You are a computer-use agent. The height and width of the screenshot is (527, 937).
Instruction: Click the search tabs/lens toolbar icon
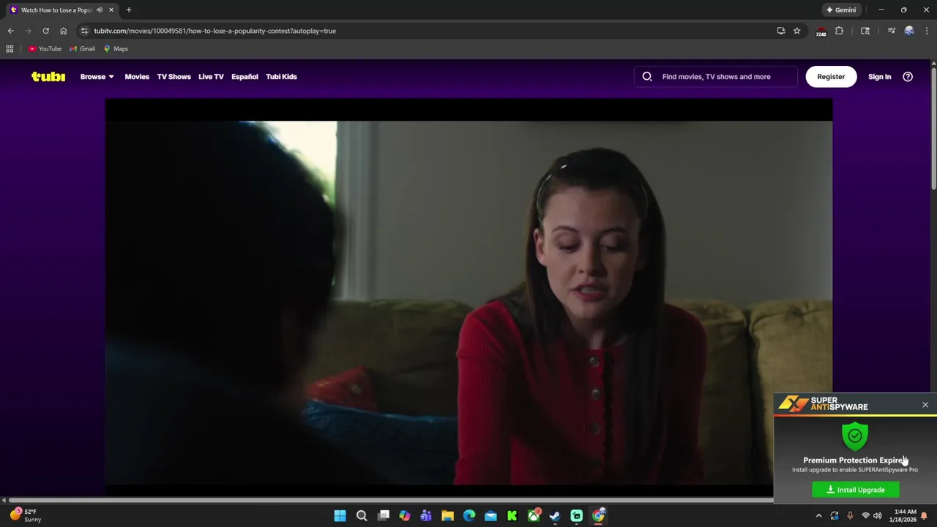tap(865, 31)
